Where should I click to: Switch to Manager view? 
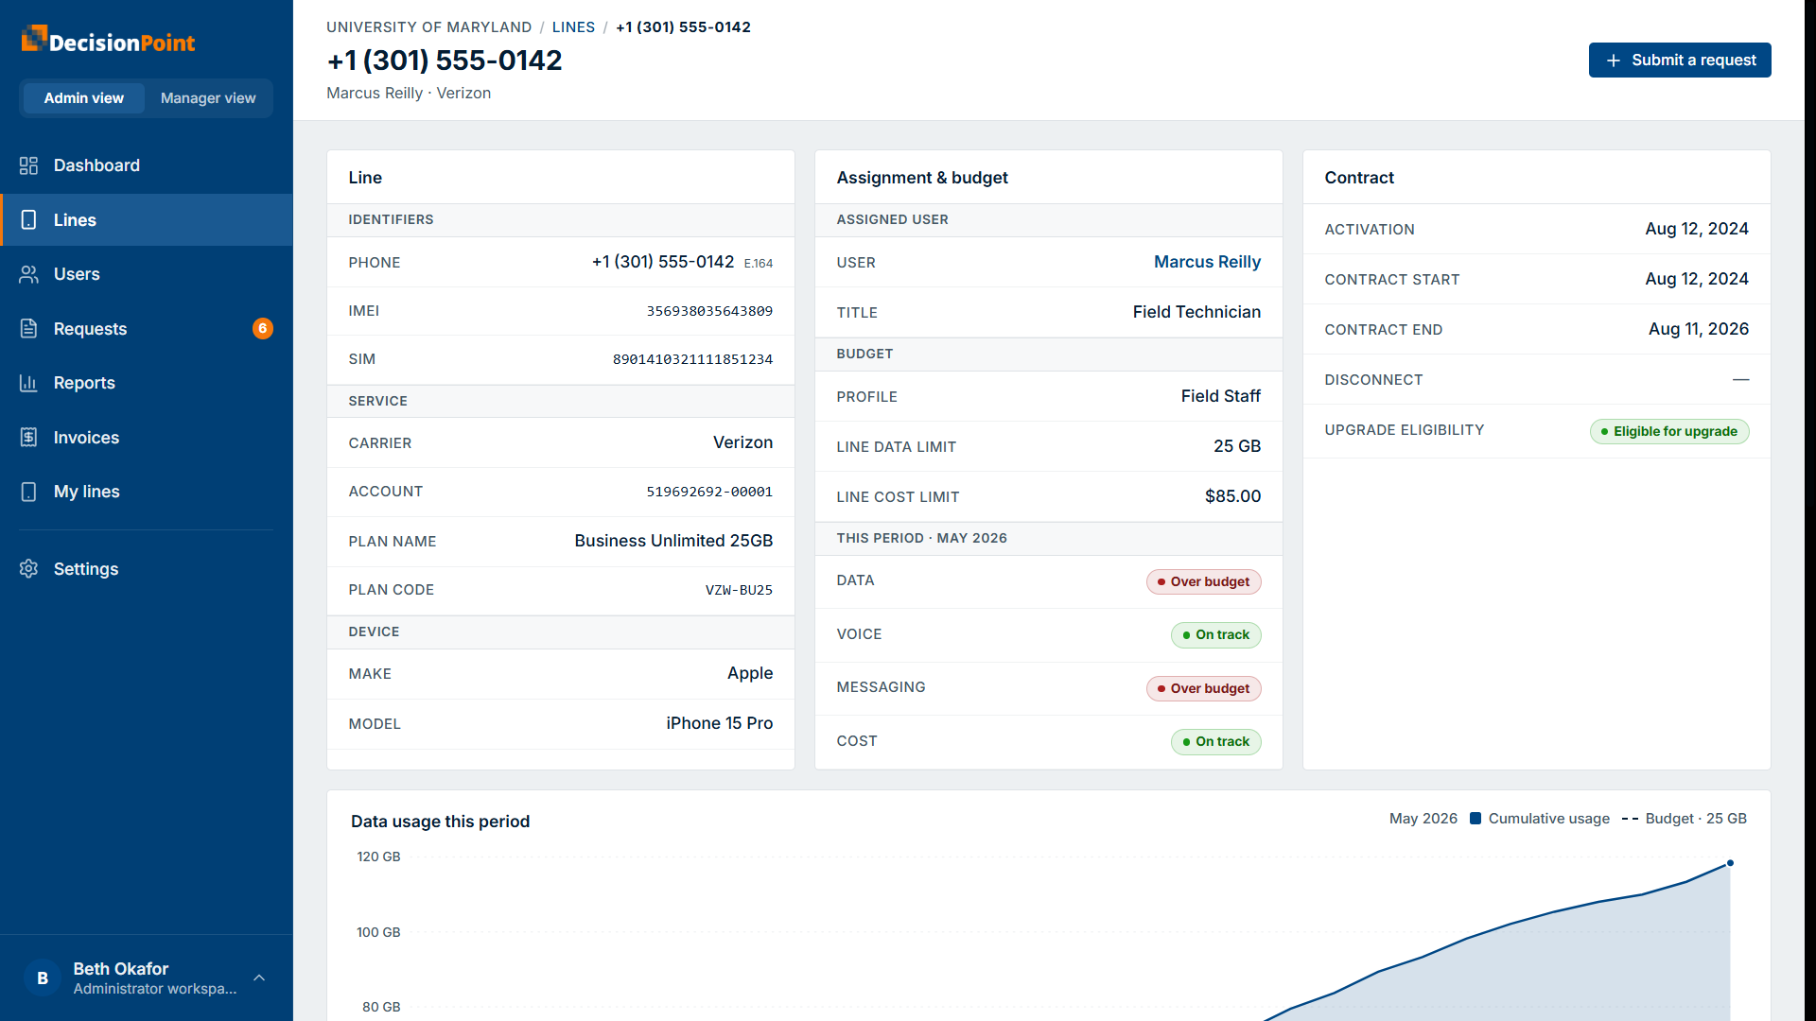tap(208, 98)
